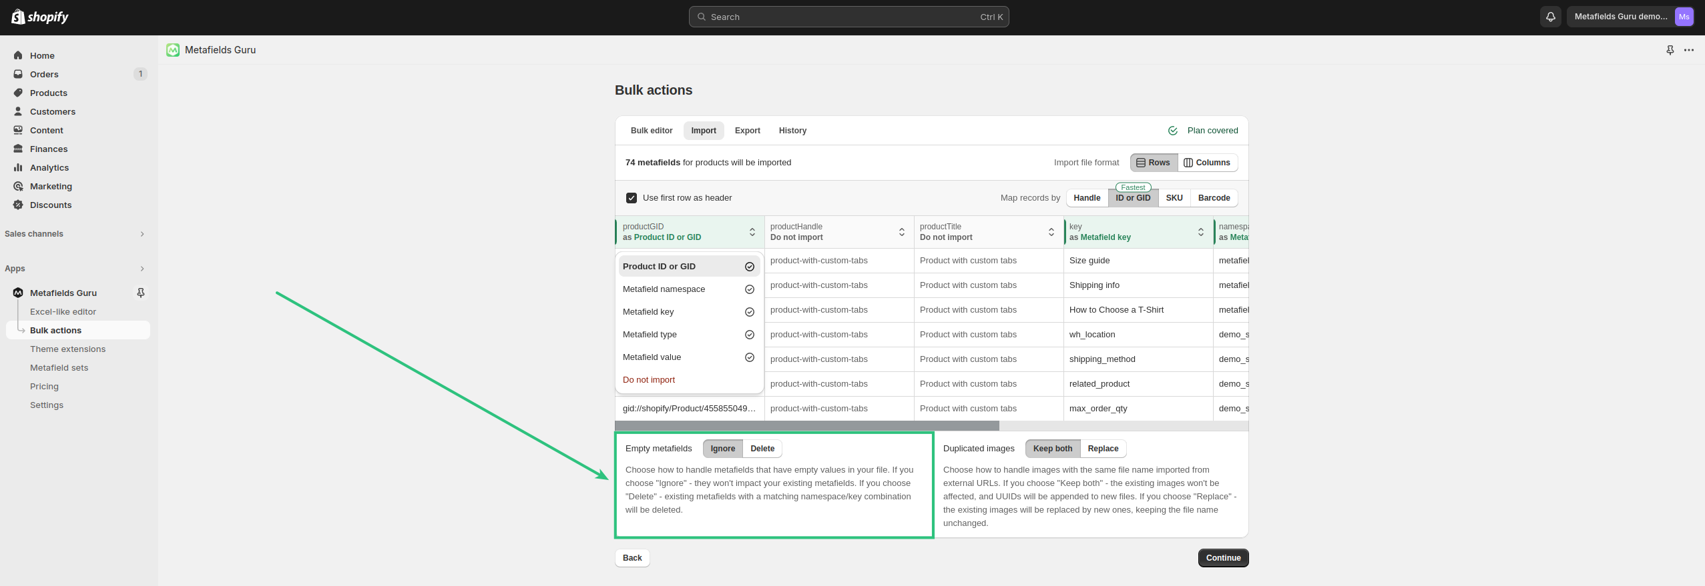Click the Ms account avatar

(x=1684, y=17)
